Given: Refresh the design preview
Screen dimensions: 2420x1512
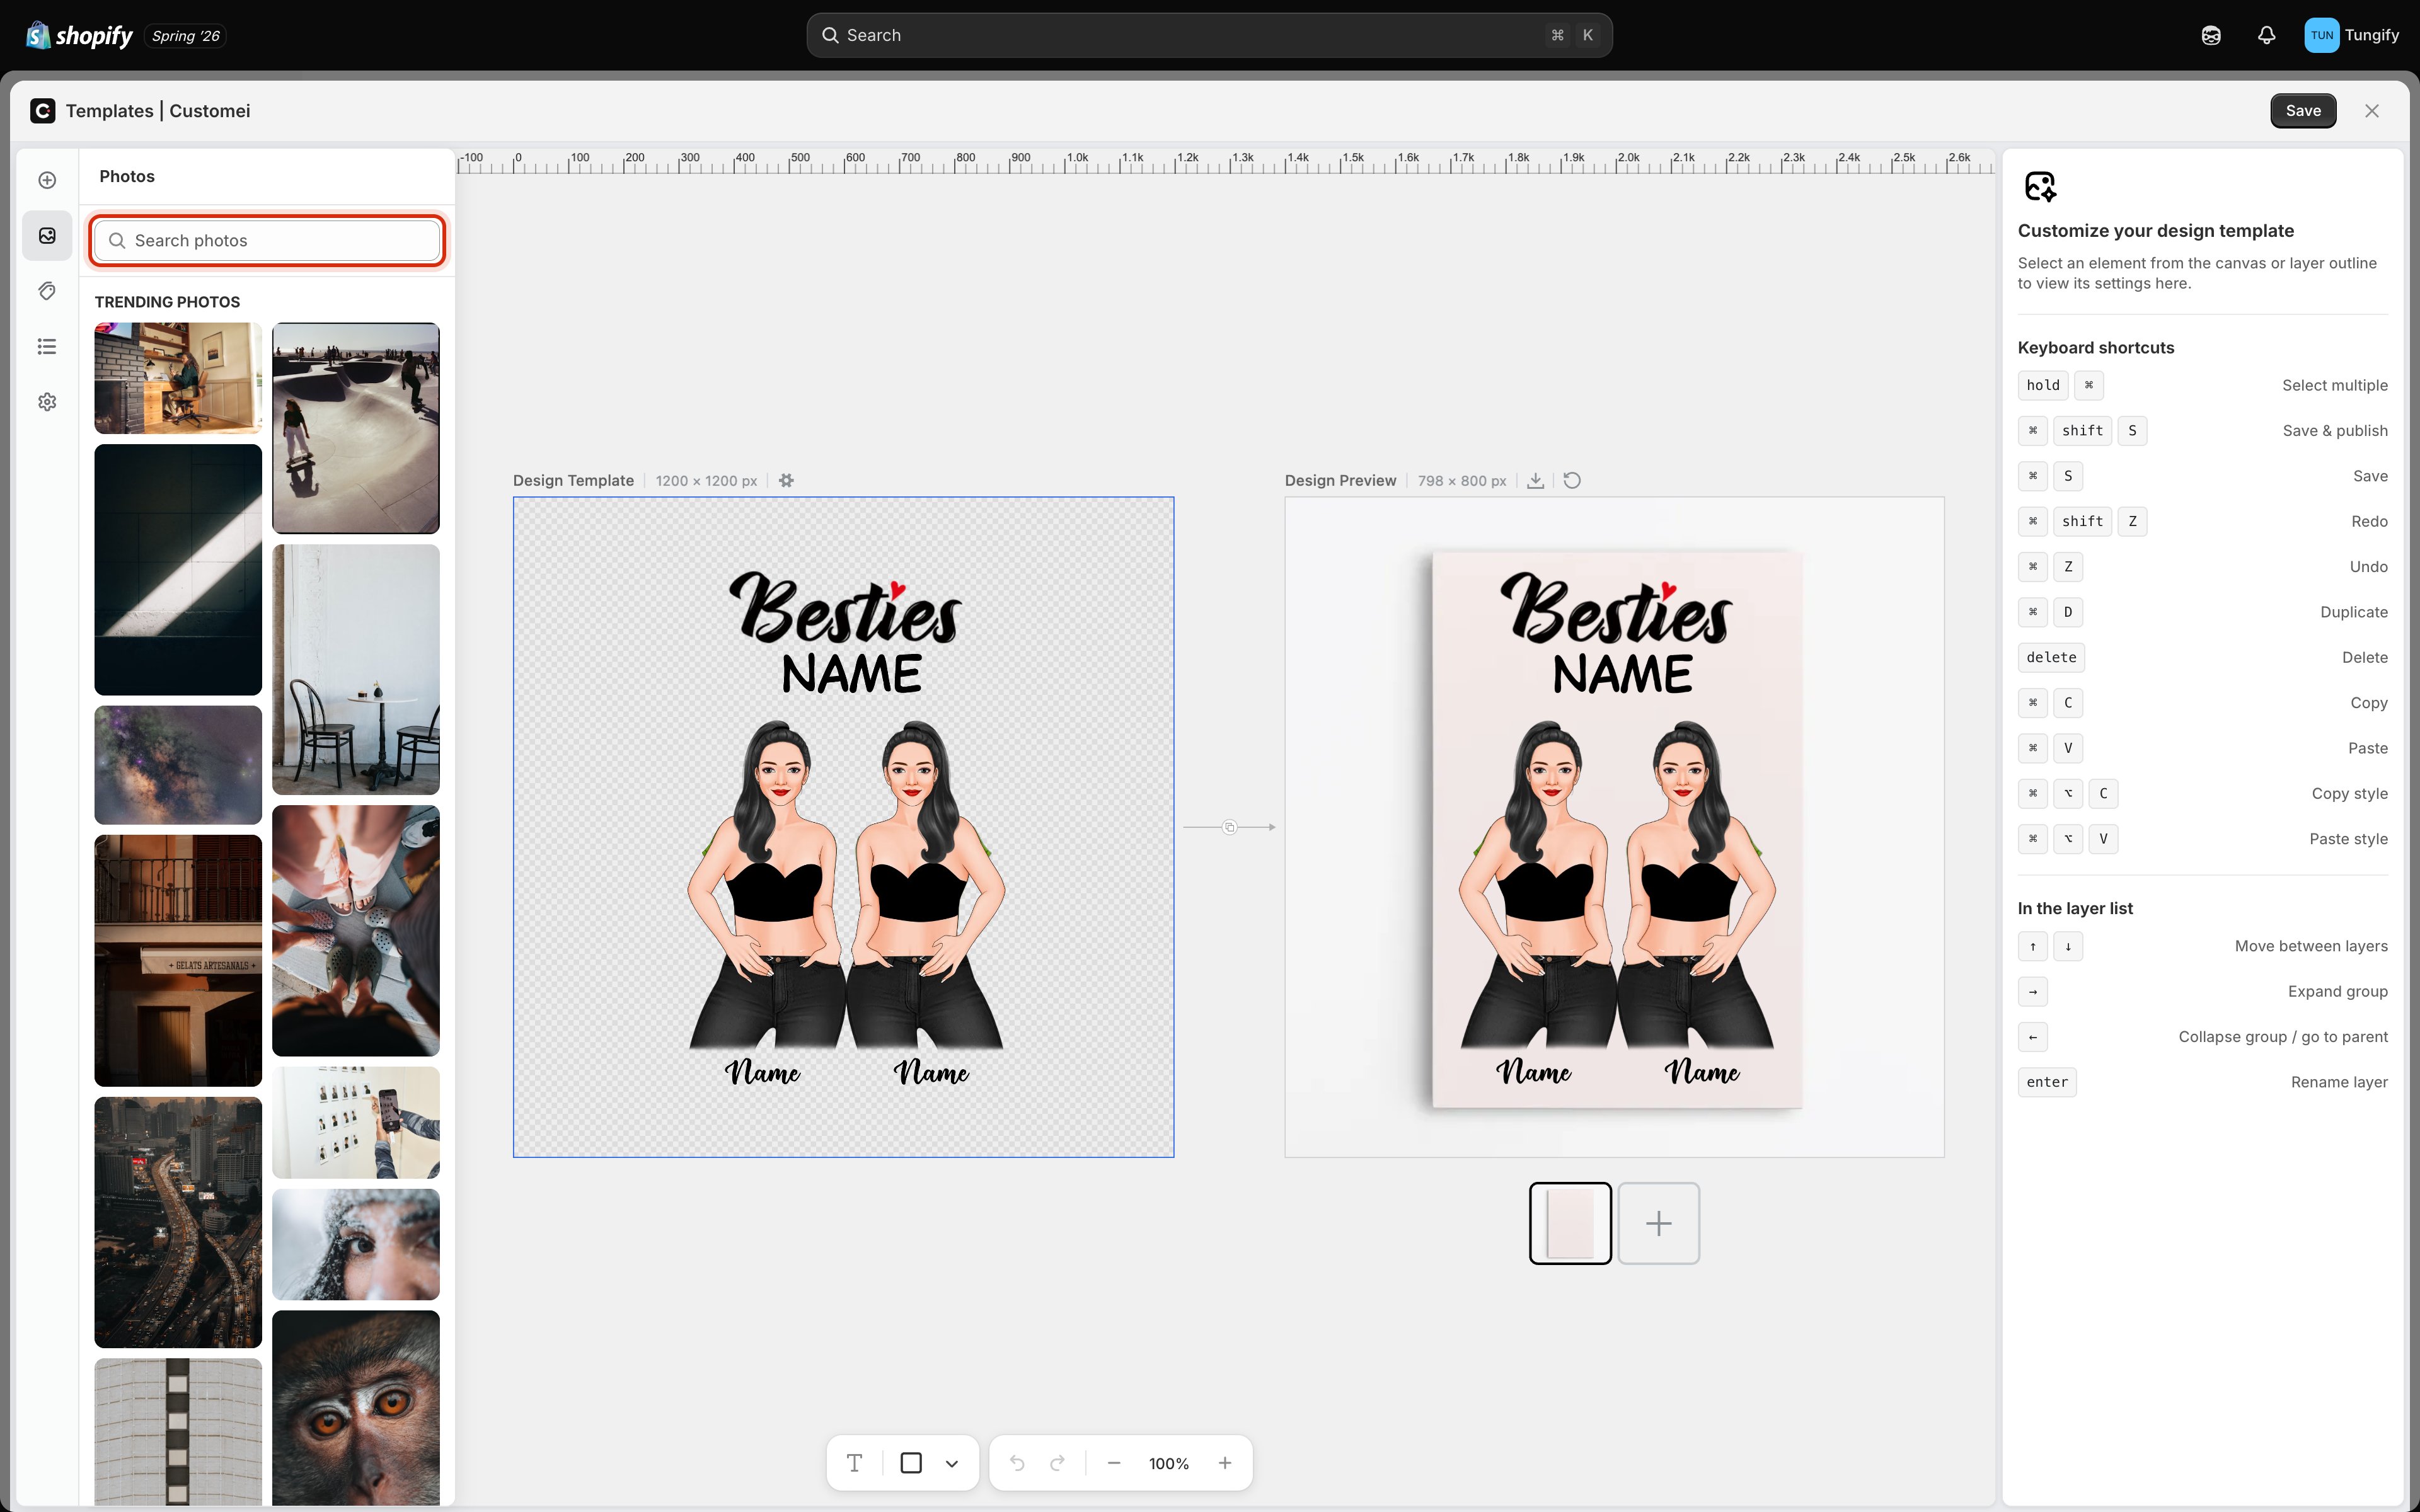Looking at the screenshot, I should coord(1572,480).
